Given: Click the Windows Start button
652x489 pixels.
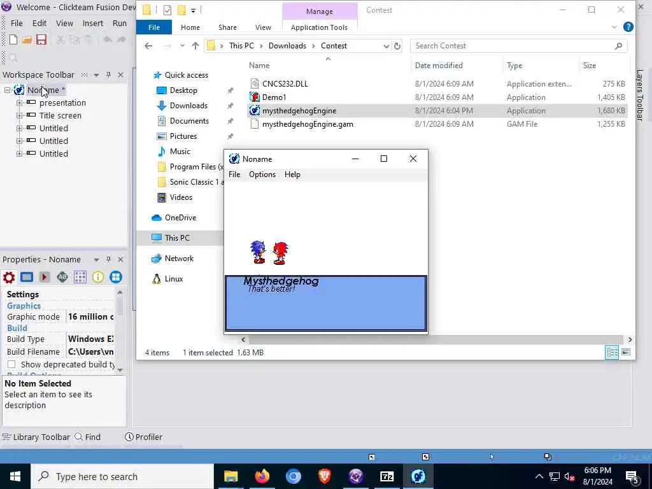Looking at the screenshot, I should (x=15, y=476).
